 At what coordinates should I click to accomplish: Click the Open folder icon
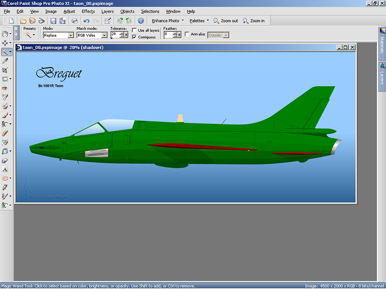click(x=23, y=21)
